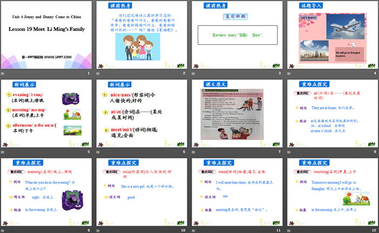Click slide number 11 label
379x233 pixels.
[279, 230]
